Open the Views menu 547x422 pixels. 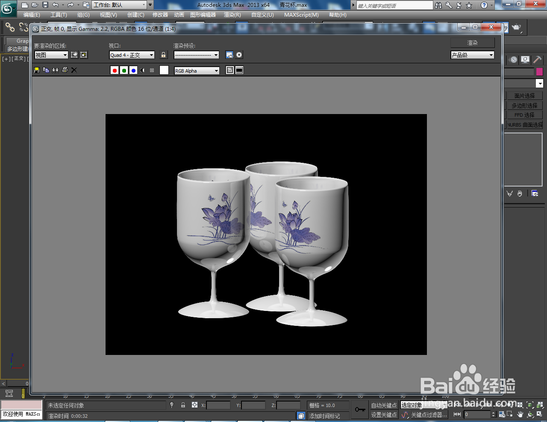point(109,15)
